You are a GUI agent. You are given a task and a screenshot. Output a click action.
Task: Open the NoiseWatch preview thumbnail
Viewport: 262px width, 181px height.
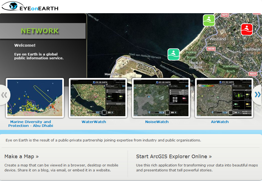pos(161,98)
